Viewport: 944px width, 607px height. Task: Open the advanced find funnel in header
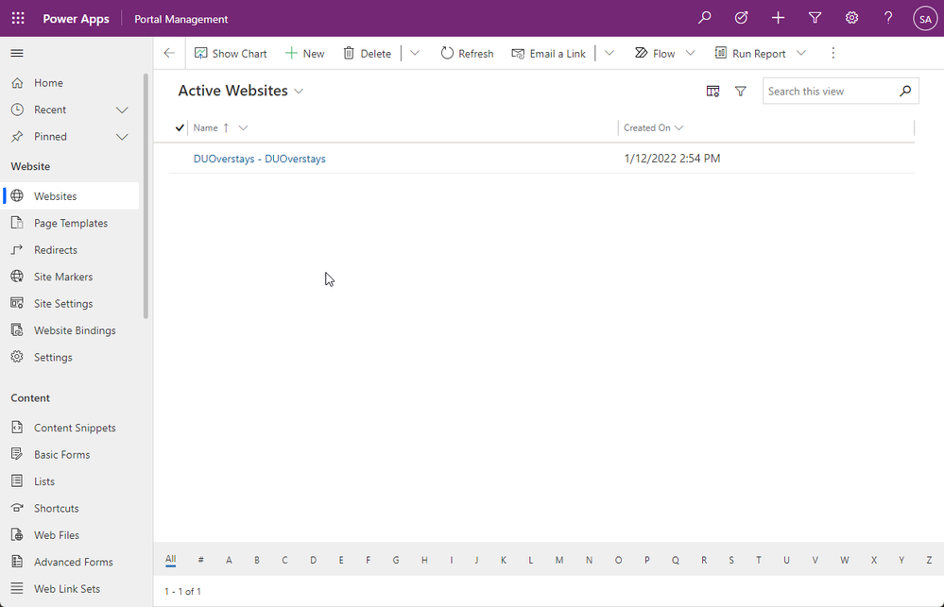click(x=815, y=18)
